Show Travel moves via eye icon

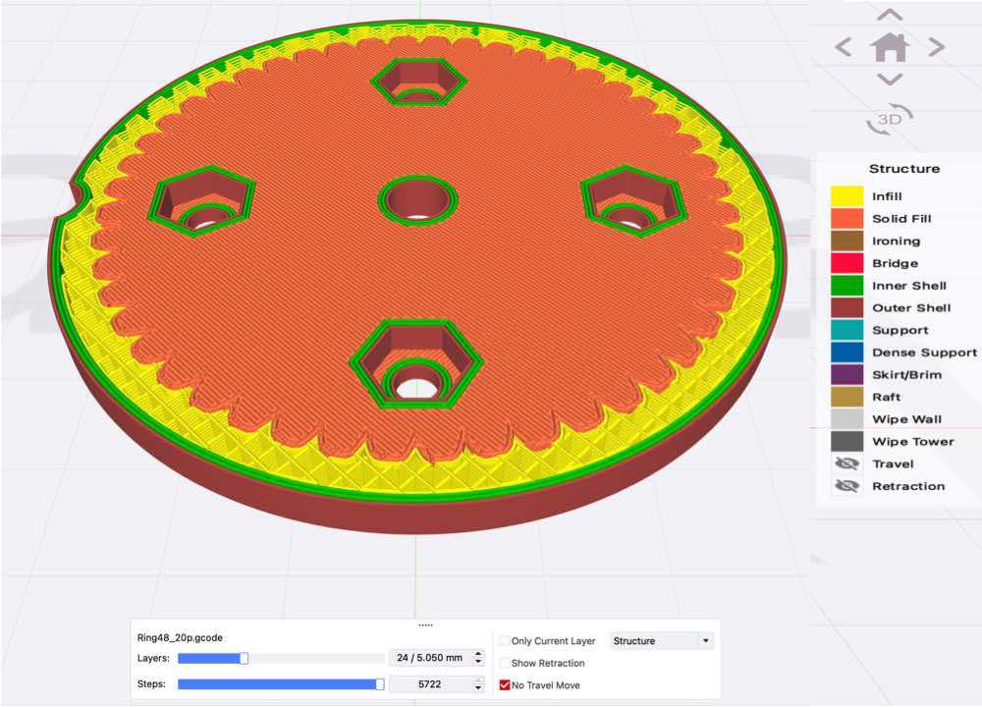pyautogui.click(x=846, y=464)
